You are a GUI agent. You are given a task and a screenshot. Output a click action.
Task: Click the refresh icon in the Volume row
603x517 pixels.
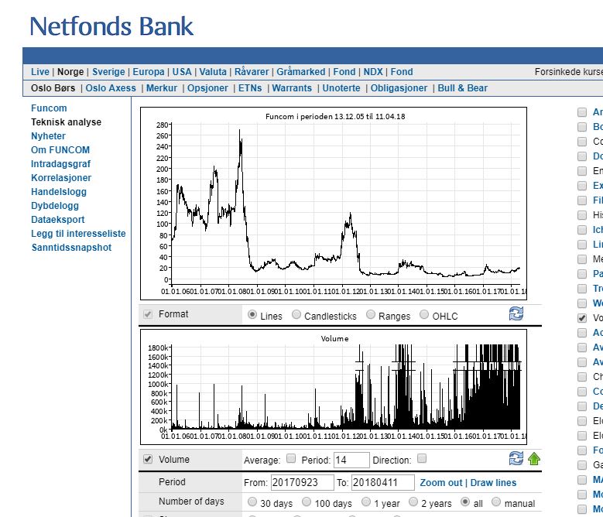pyautogui.click(x=516, y=458)
